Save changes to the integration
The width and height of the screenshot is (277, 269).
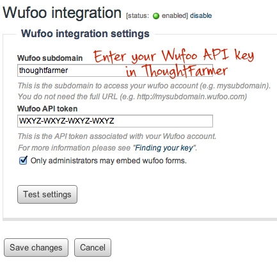pyautogui.click(x=36, y=247)
